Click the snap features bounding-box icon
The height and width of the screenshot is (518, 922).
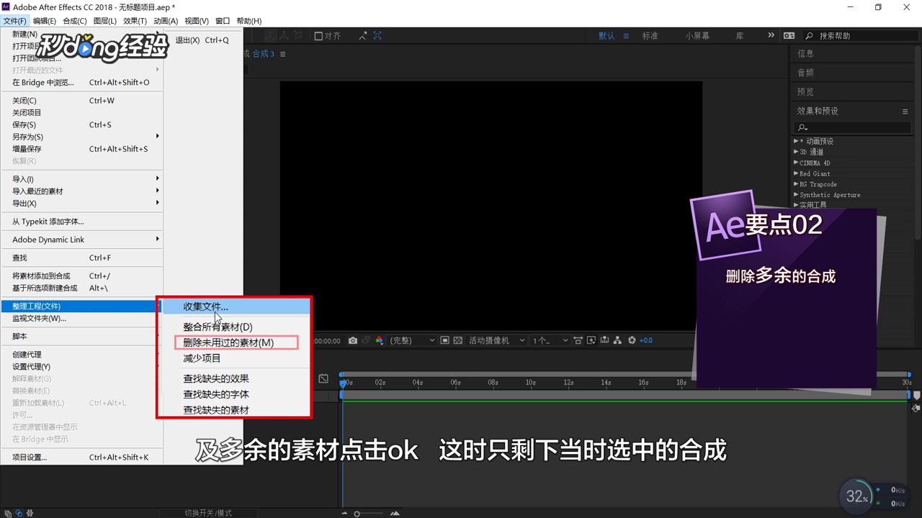click(377, 35)
